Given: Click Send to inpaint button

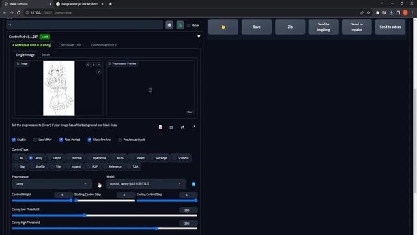Looking at the screenshot, I should [356, 27].
